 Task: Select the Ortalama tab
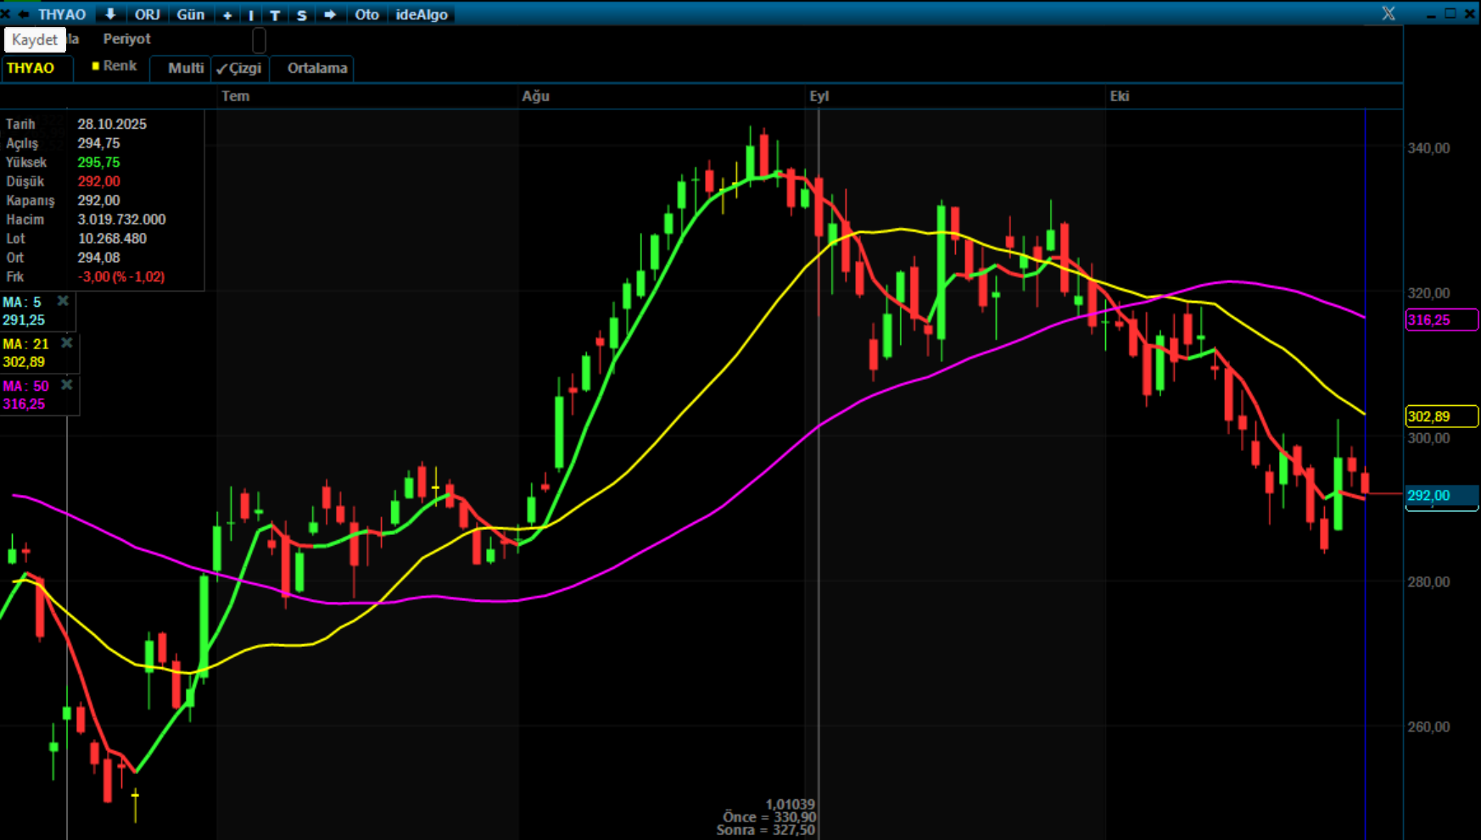(x=316, y=69)
